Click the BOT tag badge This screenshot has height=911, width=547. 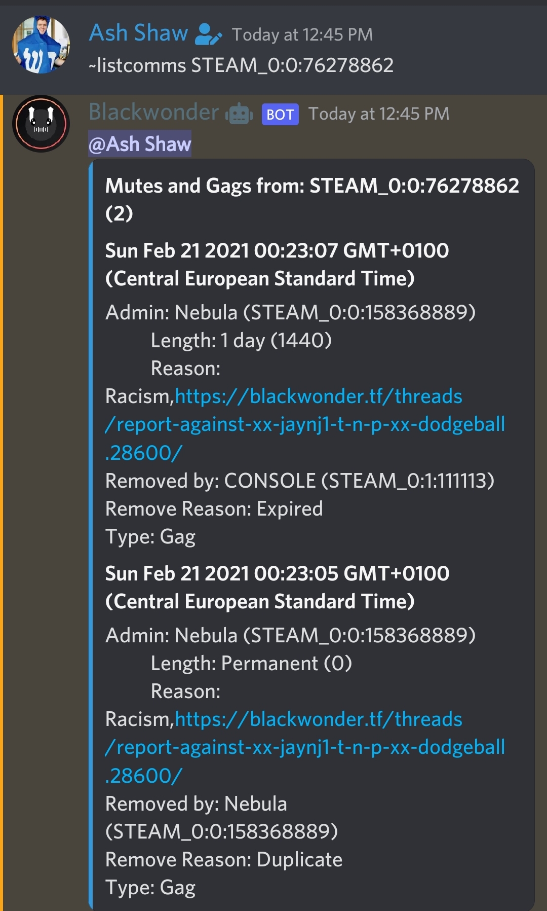coord(280,114)
